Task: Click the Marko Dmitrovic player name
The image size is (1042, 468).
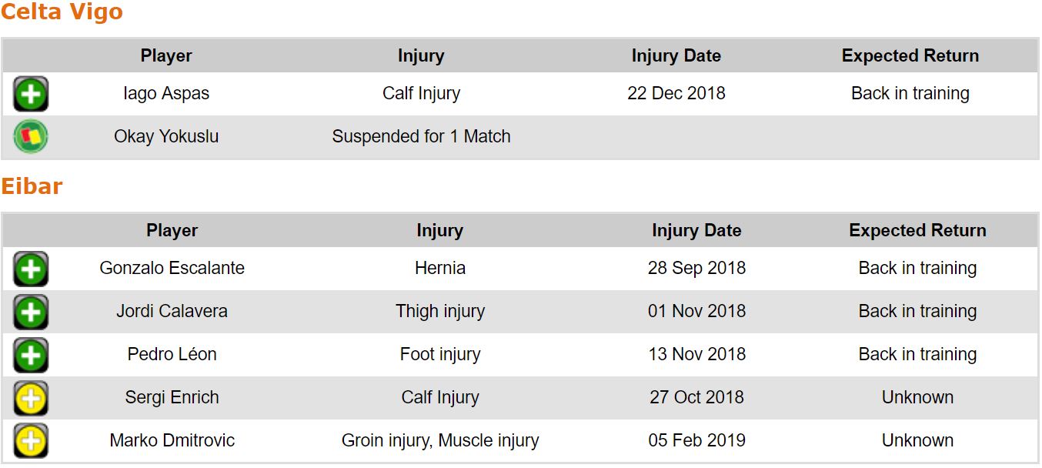Action: click(x=172, y=441)
